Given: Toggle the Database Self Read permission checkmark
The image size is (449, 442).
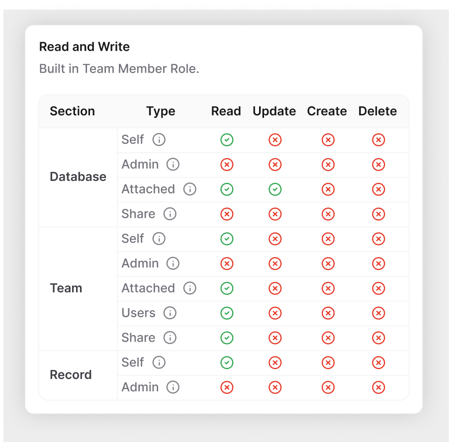Looking at the screenshot, I should click(227, 140).
